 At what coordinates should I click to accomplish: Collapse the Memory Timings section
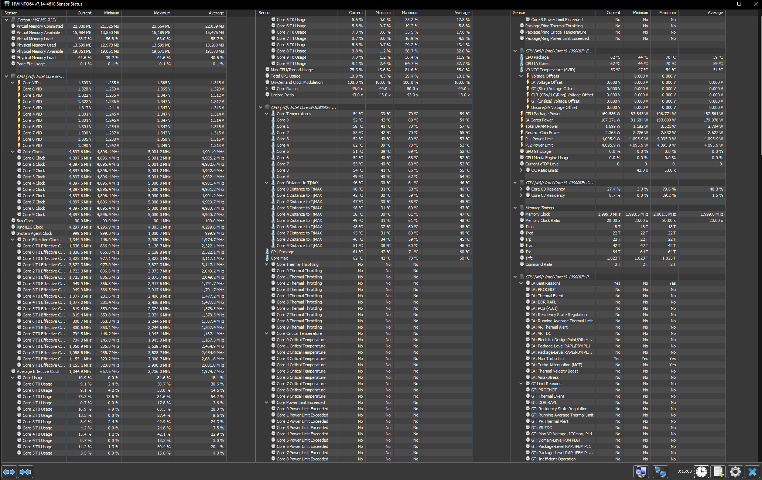tap(515, 208)
